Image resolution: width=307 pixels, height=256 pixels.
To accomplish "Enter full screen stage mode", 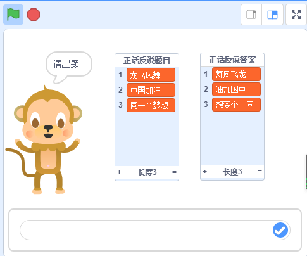I will pyautogui.click(x=296, y=15).
